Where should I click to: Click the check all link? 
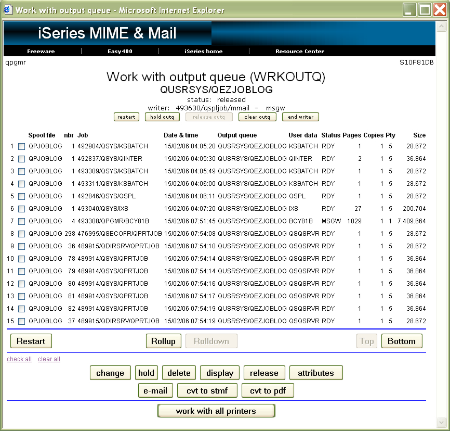click(x=19, y=359)
